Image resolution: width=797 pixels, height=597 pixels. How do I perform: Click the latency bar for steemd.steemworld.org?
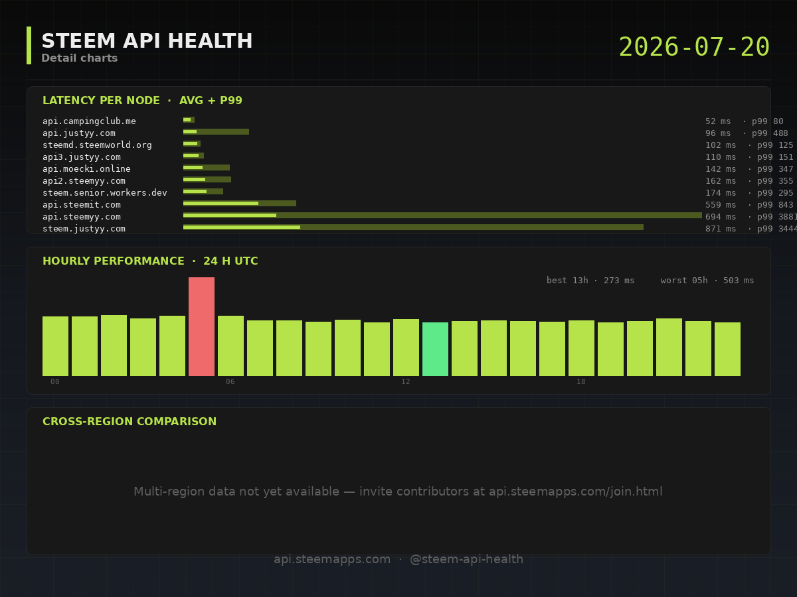(192, 144)
